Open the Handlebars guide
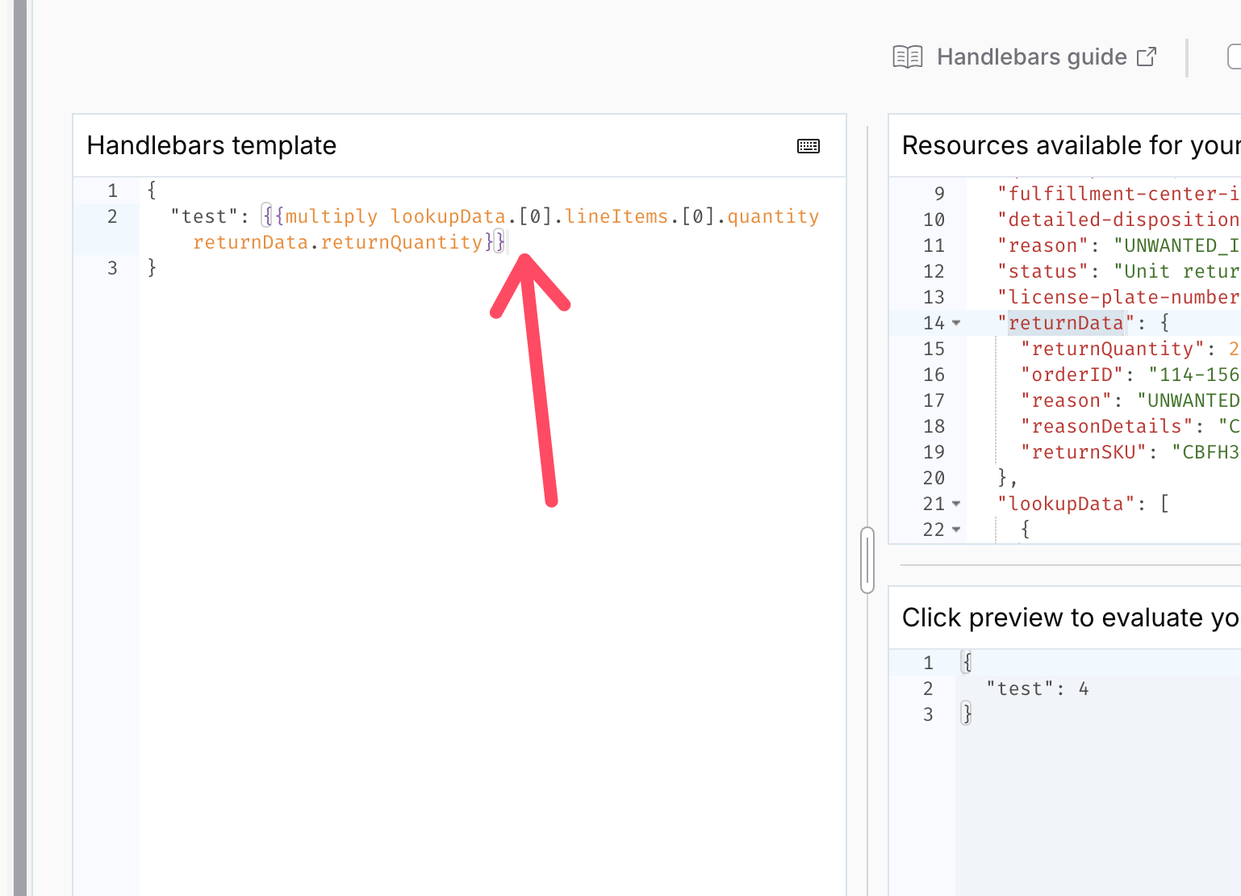 click(x=1031, y=57)
